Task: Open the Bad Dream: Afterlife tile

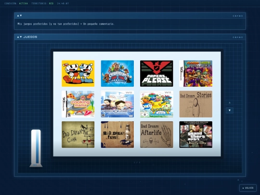Action: [x=156, y=134]
